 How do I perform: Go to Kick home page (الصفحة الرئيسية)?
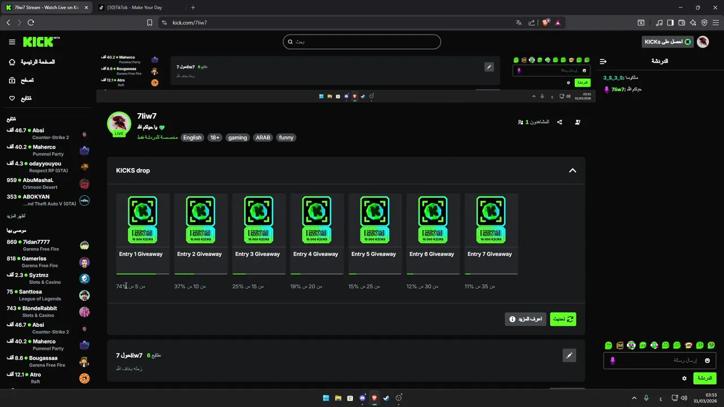click(32, 62)
